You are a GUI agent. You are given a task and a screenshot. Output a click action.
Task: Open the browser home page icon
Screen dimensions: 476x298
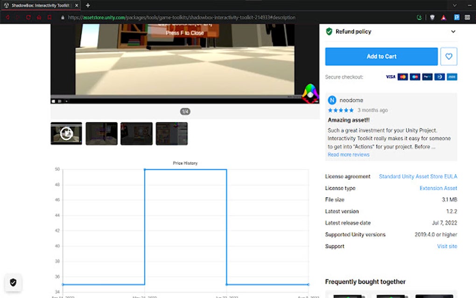(x=39, y=17)
